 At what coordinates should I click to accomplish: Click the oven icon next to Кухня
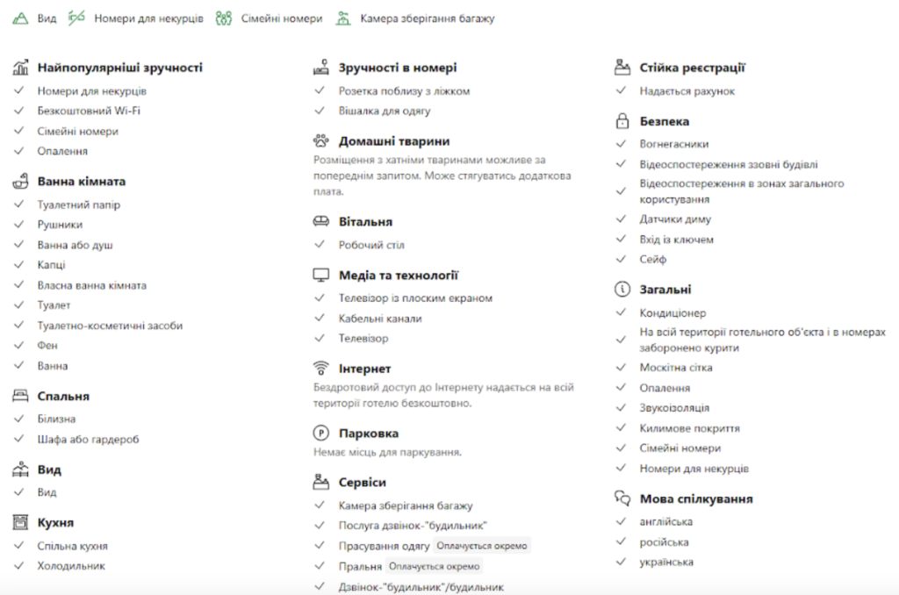(21, 522)
